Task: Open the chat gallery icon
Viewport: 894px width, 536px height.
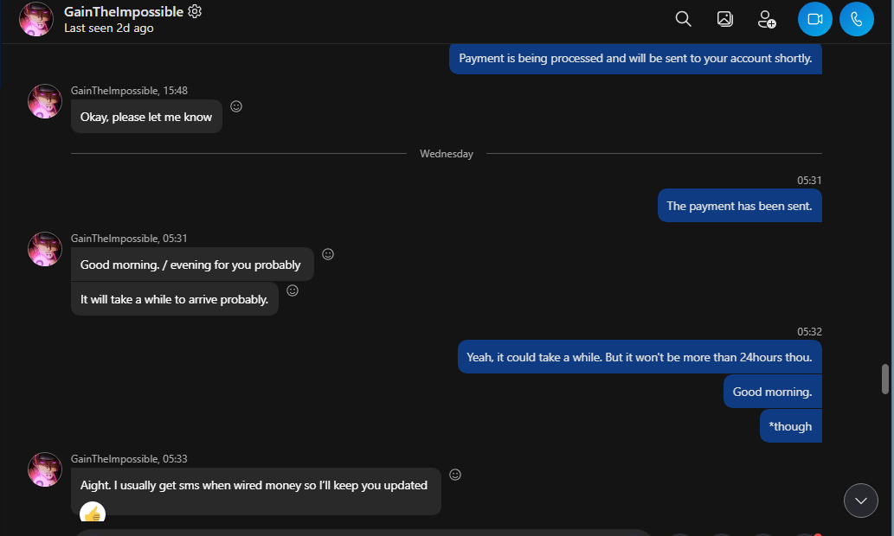Action: click(724, 19)
